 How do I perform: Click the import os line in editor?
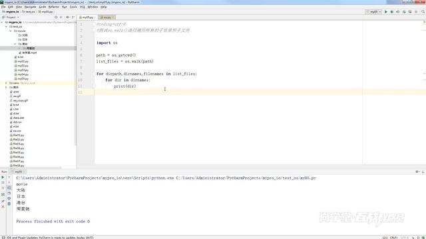pos(106,42)
